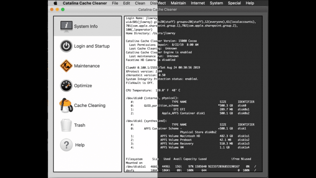Click the 'APFS Volume Macintosh HD' row
Screen dimensions: 316x178
coord(190,136)
